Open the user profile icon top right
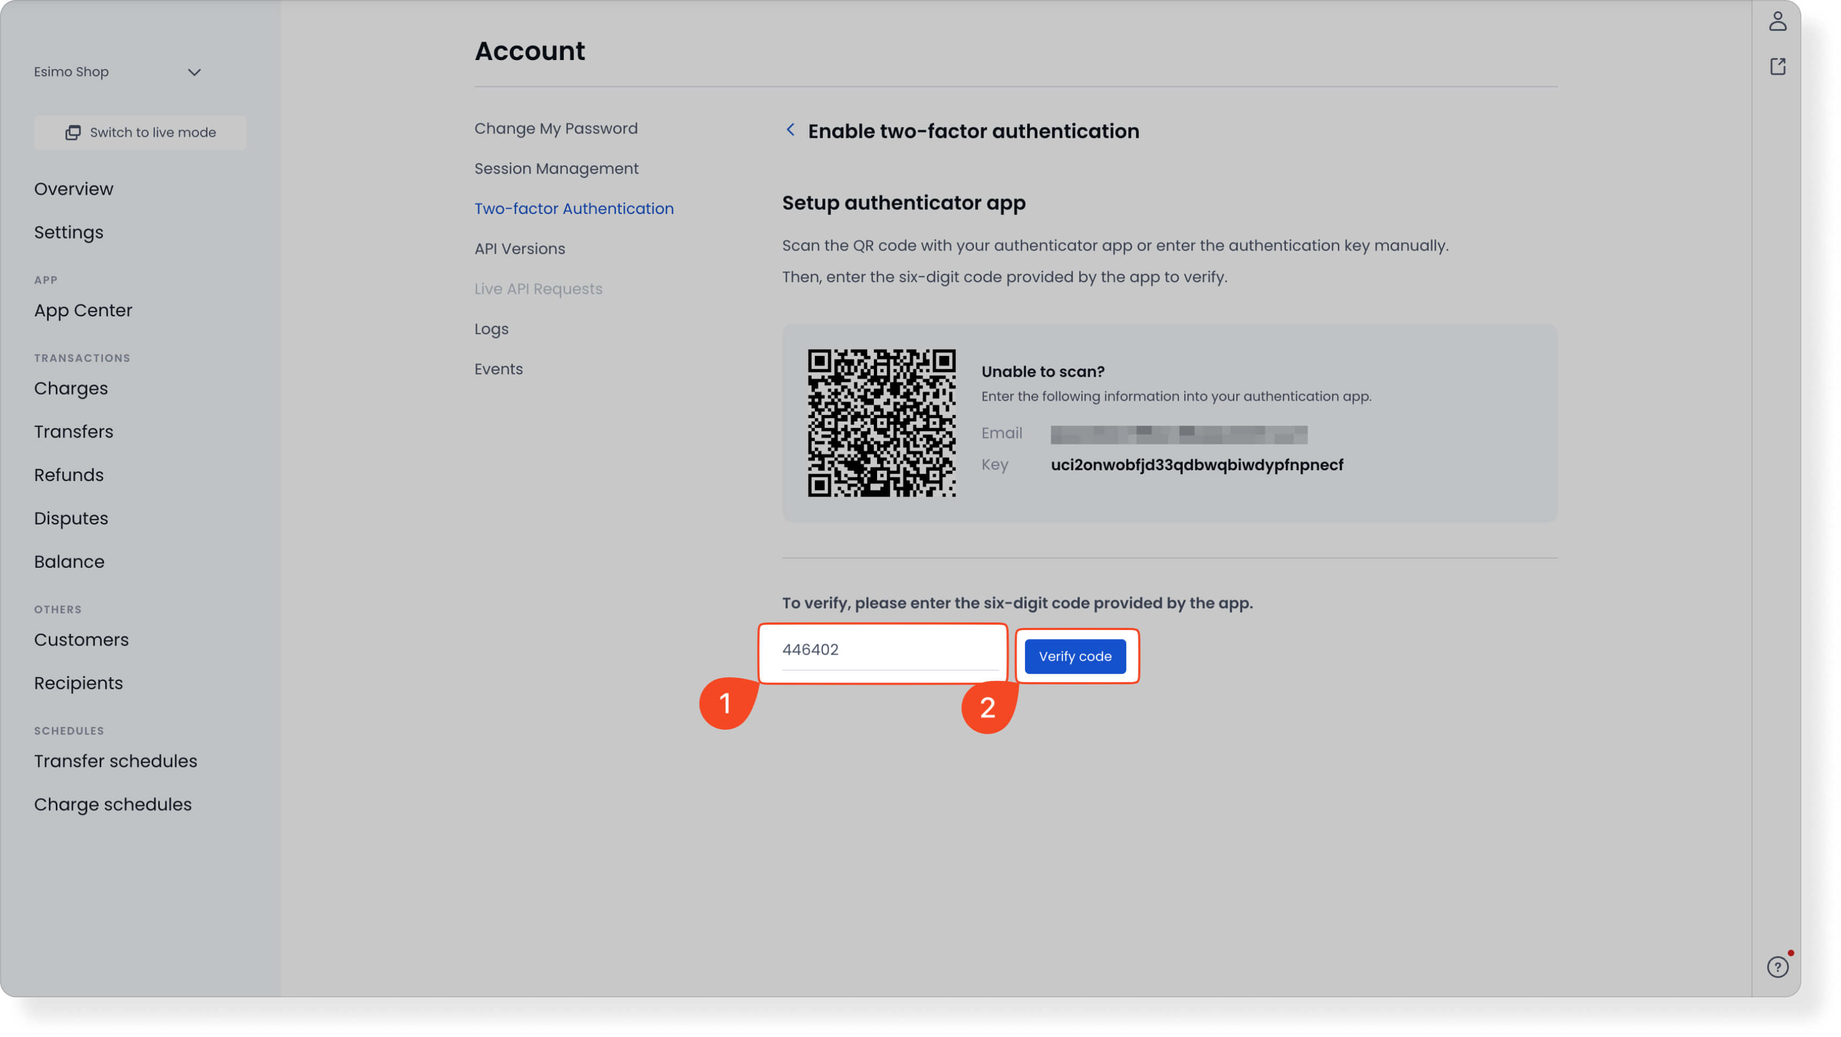Image resolution: width=1841 pixels, height=1037 pixels. [x=1777, y=21]
